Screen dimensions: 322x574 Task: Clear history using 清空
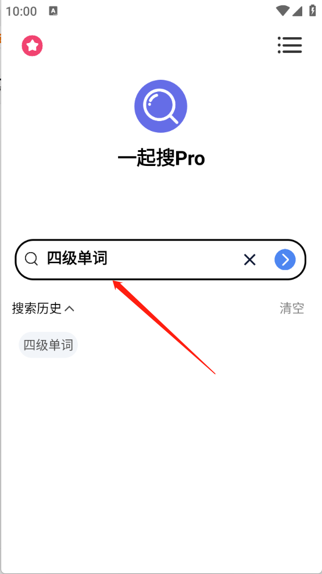pos(292,308)
